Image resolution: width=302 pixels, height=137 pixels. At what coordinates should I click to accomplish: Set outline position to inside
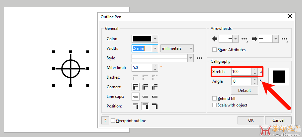pyautogui.click(x=154, y=106)
